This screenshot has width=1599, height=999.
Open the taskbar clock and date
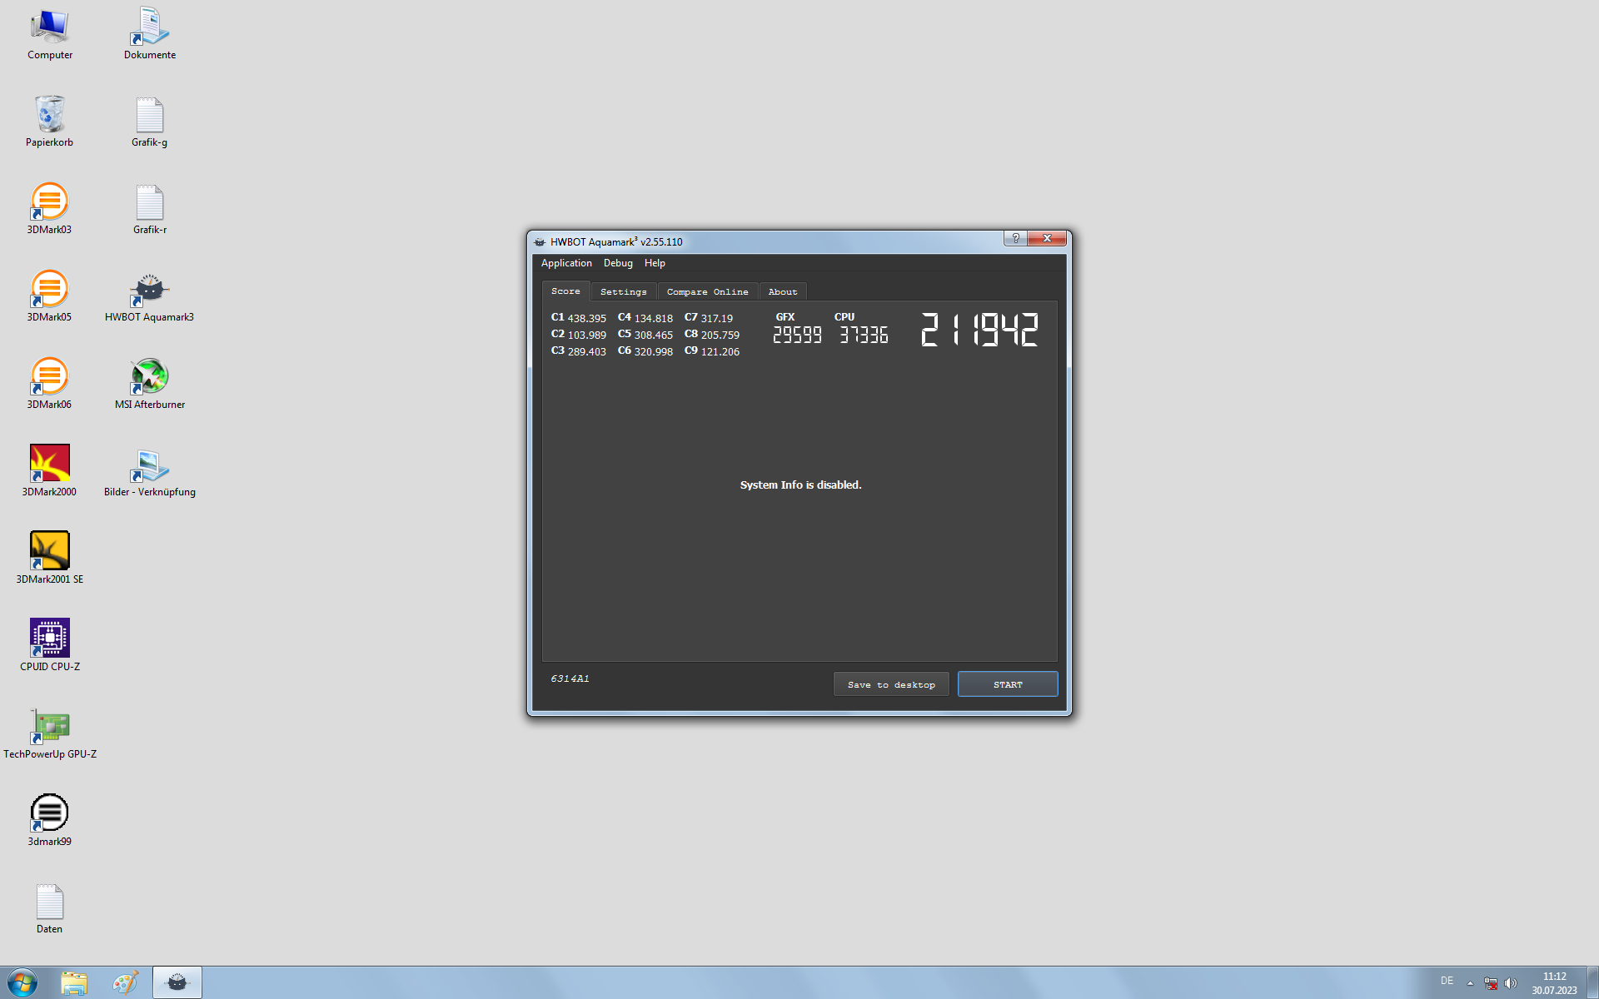click(x=1555, y=983)
